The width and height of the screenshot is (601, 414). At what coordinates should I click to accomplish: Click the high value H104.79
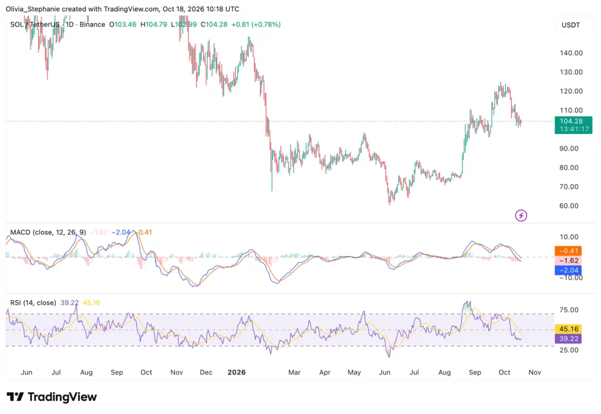tap(154, 25)
